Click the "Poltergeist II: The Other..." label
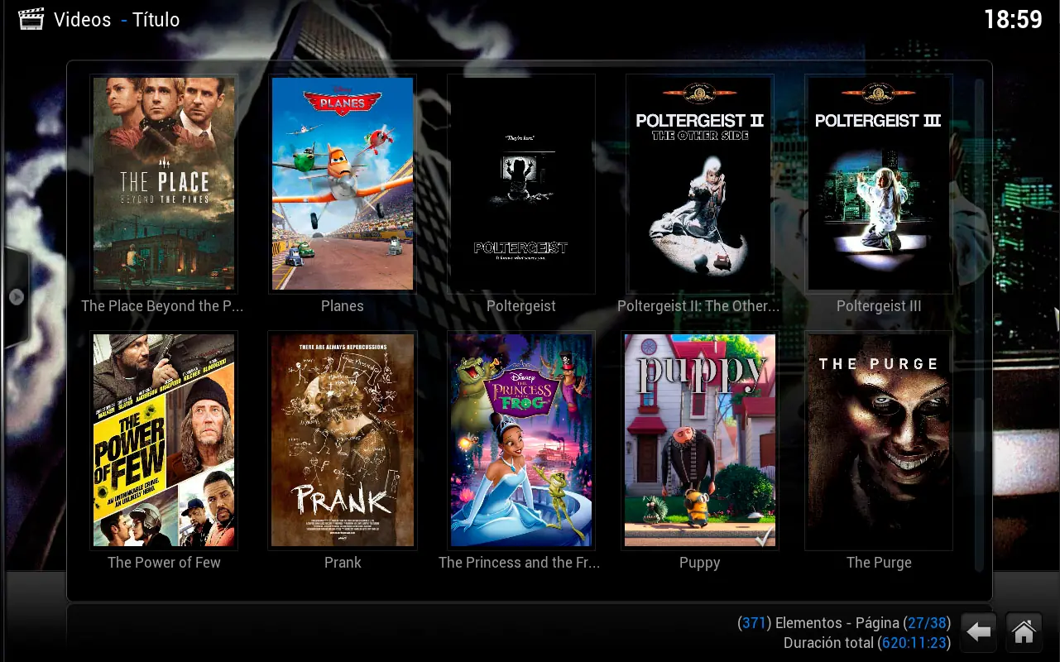 coord(698,306)
